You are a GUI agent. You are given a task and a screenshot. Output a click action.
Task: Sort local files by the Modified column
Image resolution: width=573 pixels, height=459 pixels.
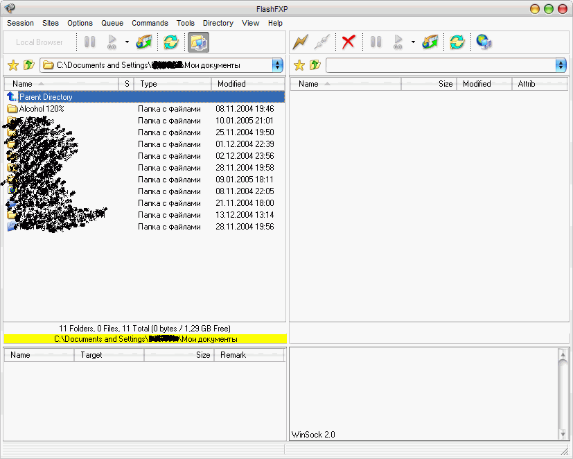248,84
